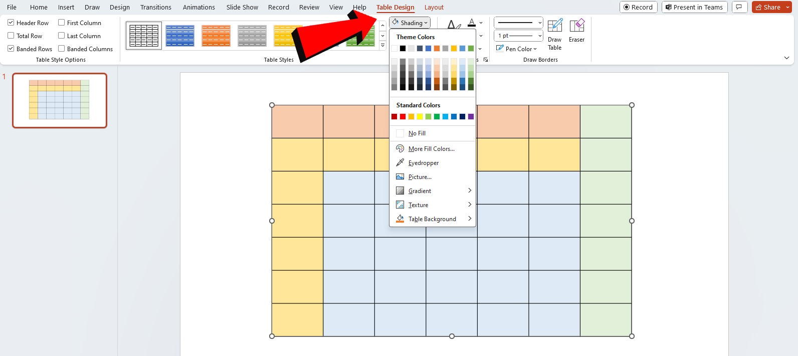
Task: Open the Design tab
Action: (x=120, y=7)
